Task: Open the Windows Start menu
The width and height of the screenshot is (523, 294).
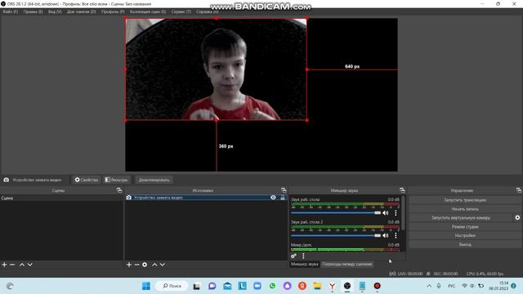Action: [x=146, y=286]
